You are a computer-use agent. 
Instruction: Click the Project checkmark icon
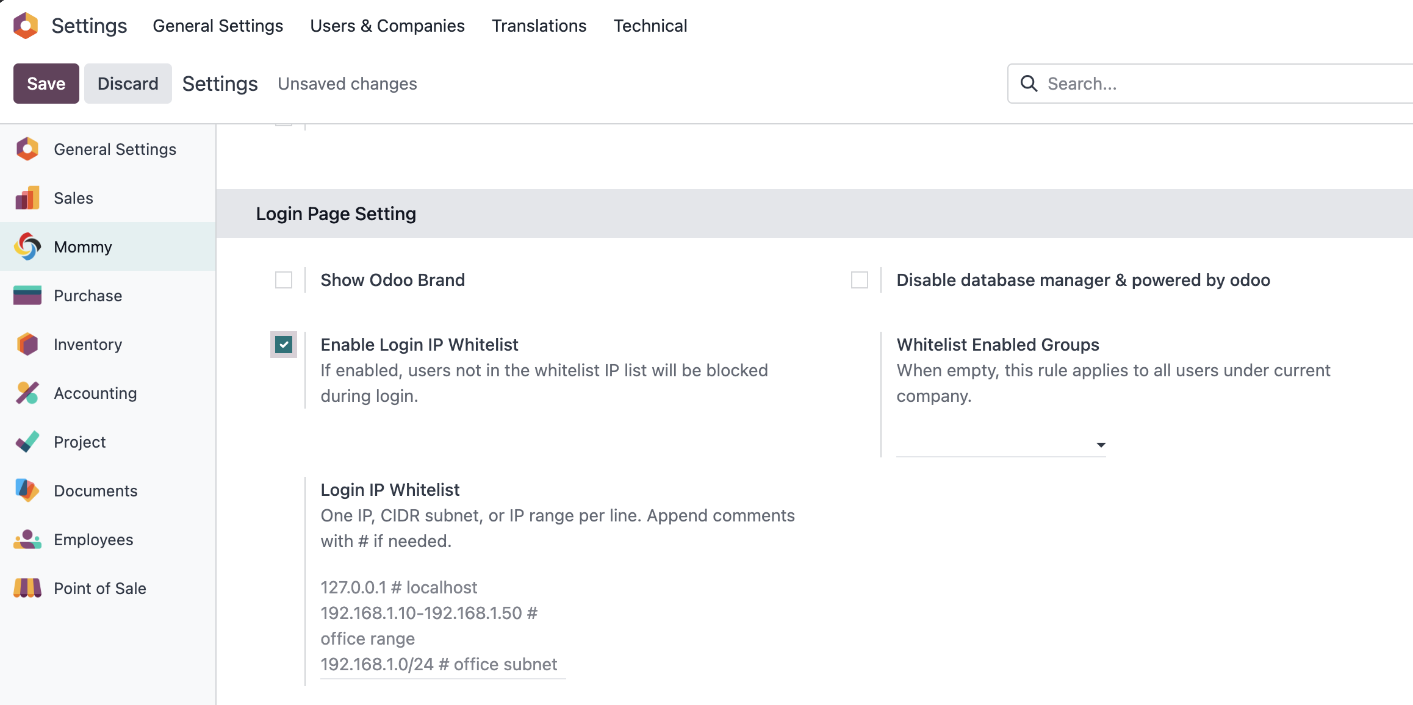(x=27, y=442)
